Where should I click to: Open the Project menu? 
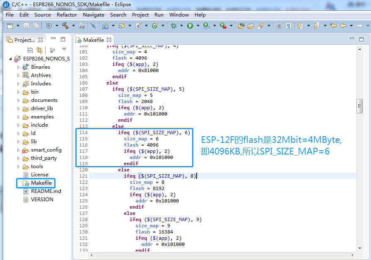click(x=140, y=14)
